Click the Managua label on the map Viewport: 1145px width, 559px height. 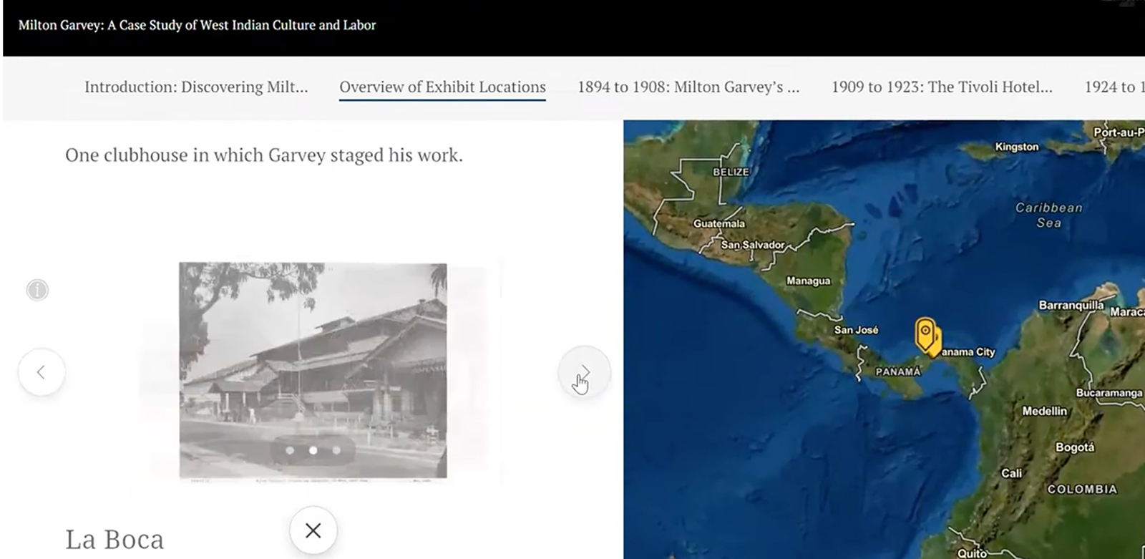click(x=809, y=281)
